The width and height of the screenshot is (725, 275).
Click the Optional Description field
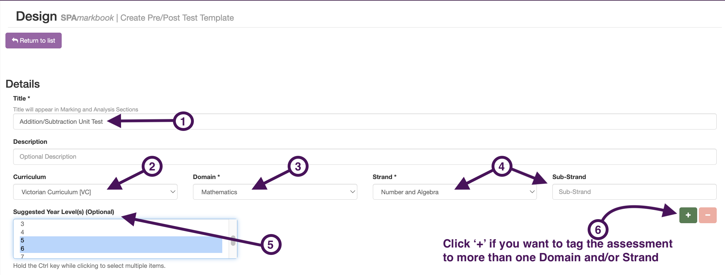[x=364, y=157]
